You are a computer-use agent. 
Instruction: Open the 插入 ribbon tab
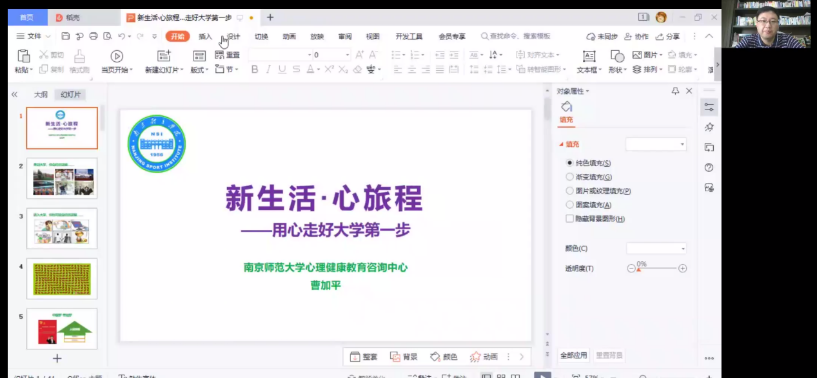pos(205,37)
